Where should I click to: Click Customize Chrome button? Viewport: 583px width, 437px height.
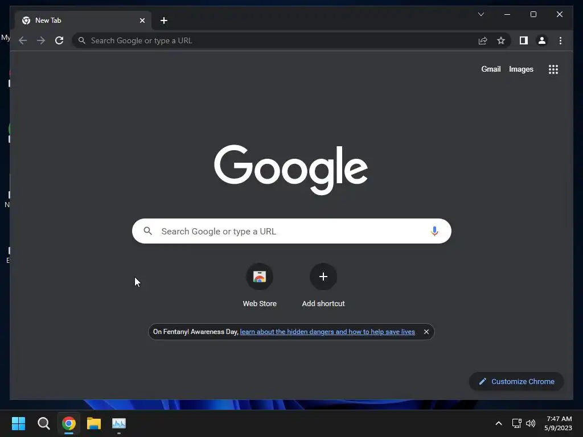point(516,381)
